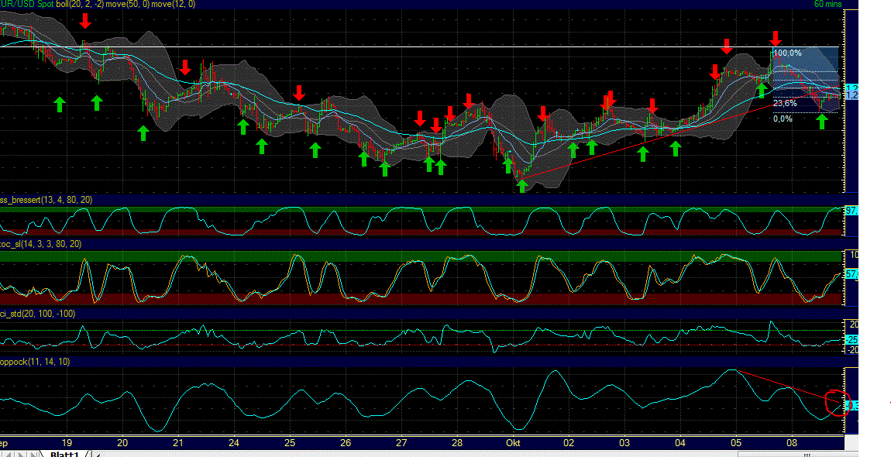
Task: Click the EUR/USD Spot chart title
Action: click(x=23, y=4)
